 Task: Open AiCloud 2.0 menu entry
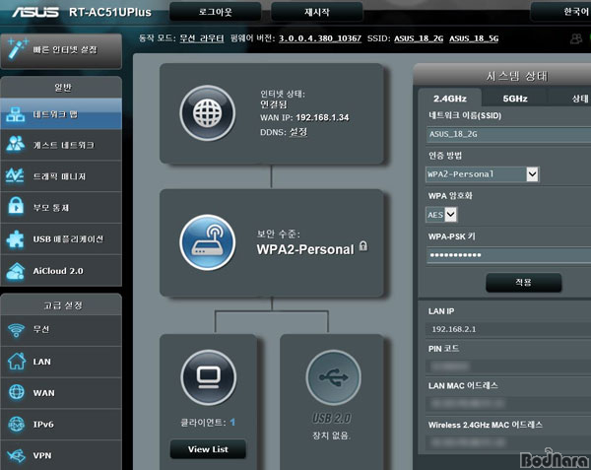pyautogui.click(x=61, y=271)
